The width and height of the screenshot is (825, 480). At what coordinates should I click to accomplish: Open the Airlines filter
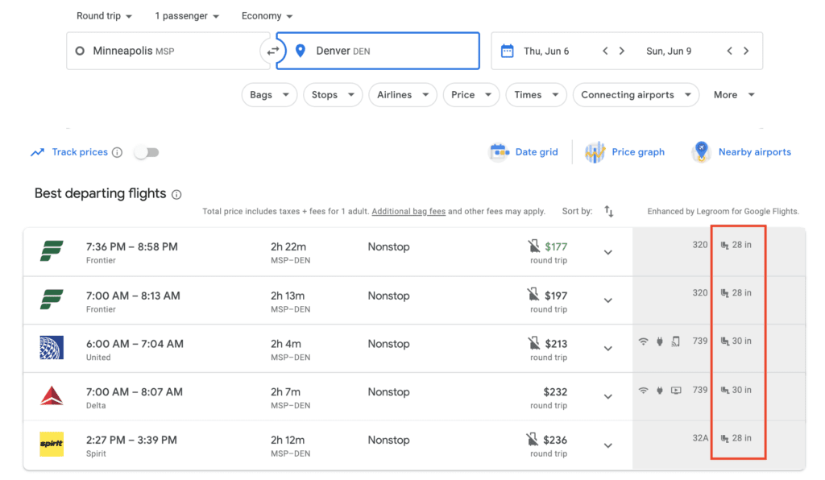402,95
